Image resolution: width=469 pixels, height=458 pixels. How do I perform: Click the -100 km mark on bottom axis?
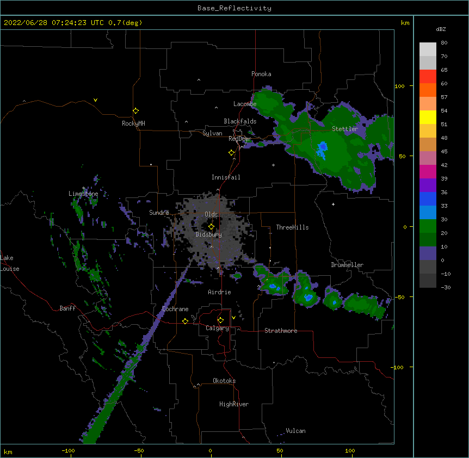68,450
